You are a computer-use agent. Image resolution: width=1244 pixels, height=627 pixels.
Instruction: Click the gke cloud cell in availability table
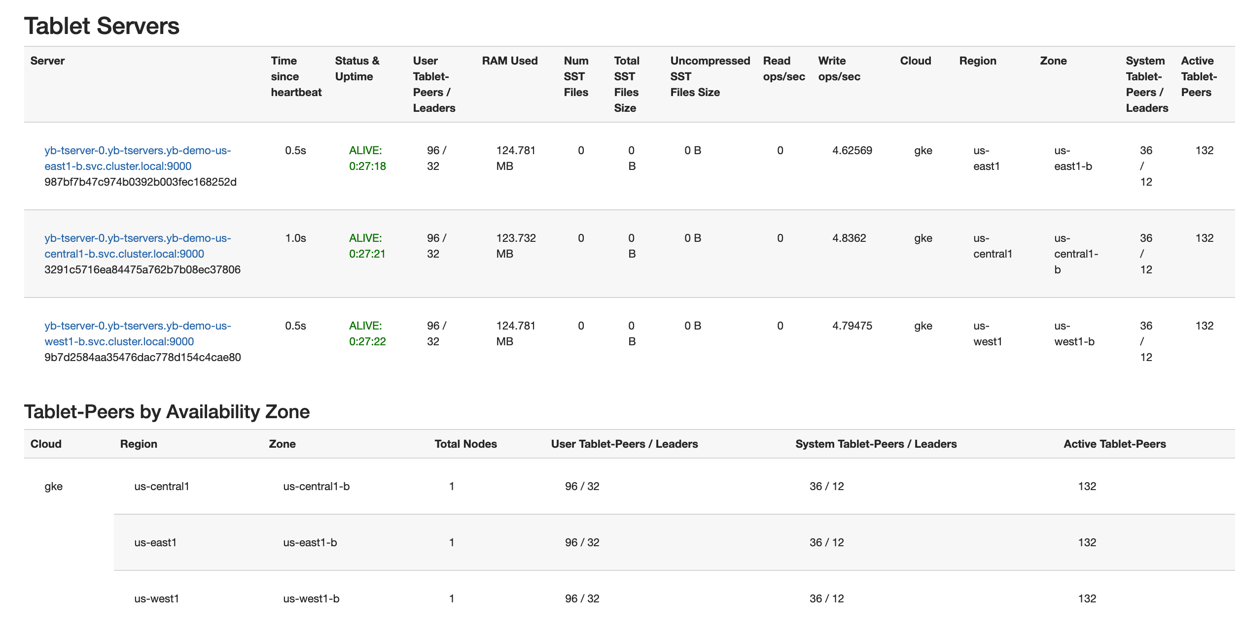pos(53,486)
